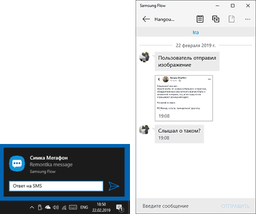Switch the ENG input language
Screen dimensions: 256x214
(x=84, y=207)
